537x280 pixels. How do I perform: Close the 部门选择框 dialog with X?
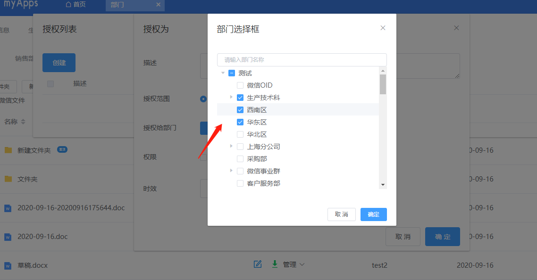click(x=383, y=28)
